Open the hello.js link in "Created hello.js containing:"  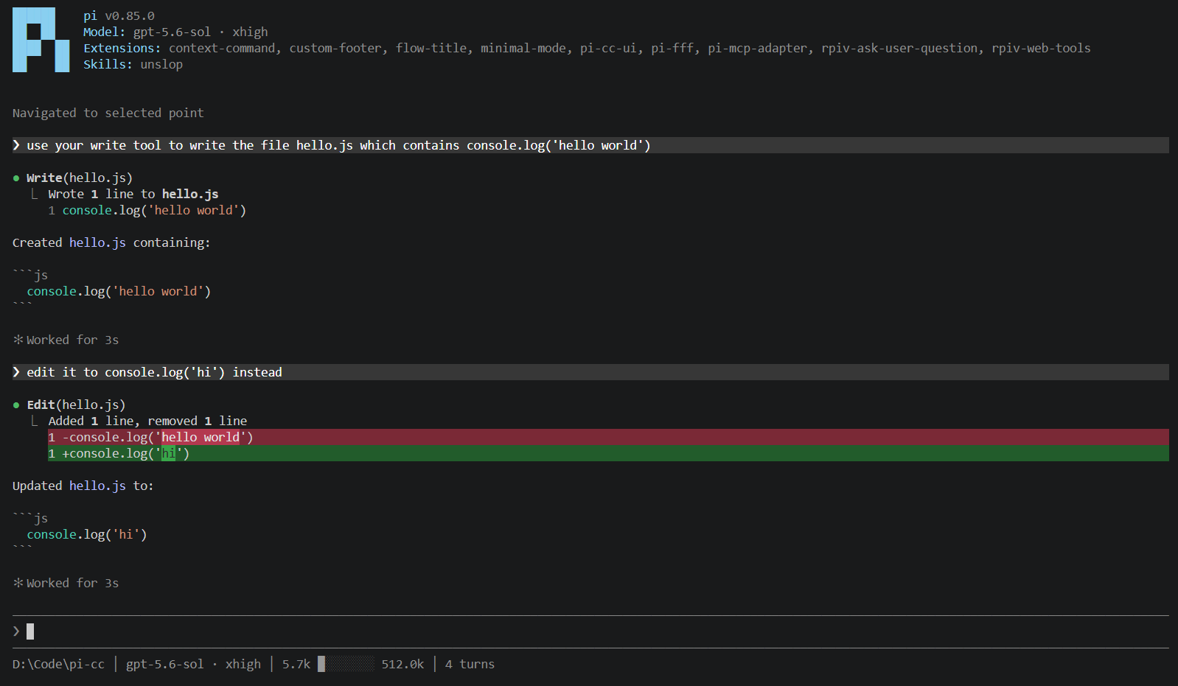(97, 242)
